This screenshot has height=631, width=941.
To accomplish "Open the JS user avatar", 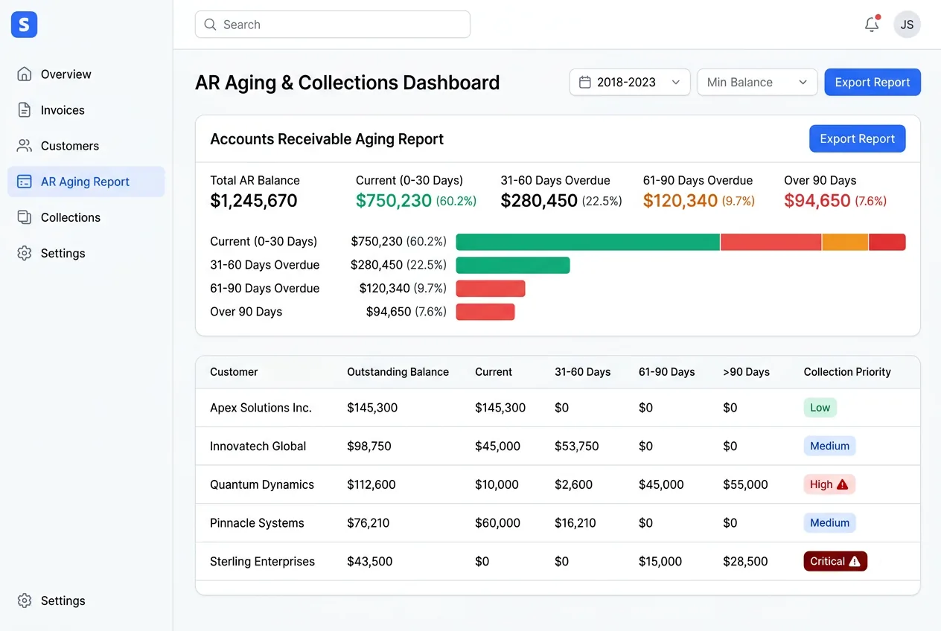I will pyautogui.click(x=907, y=24).
